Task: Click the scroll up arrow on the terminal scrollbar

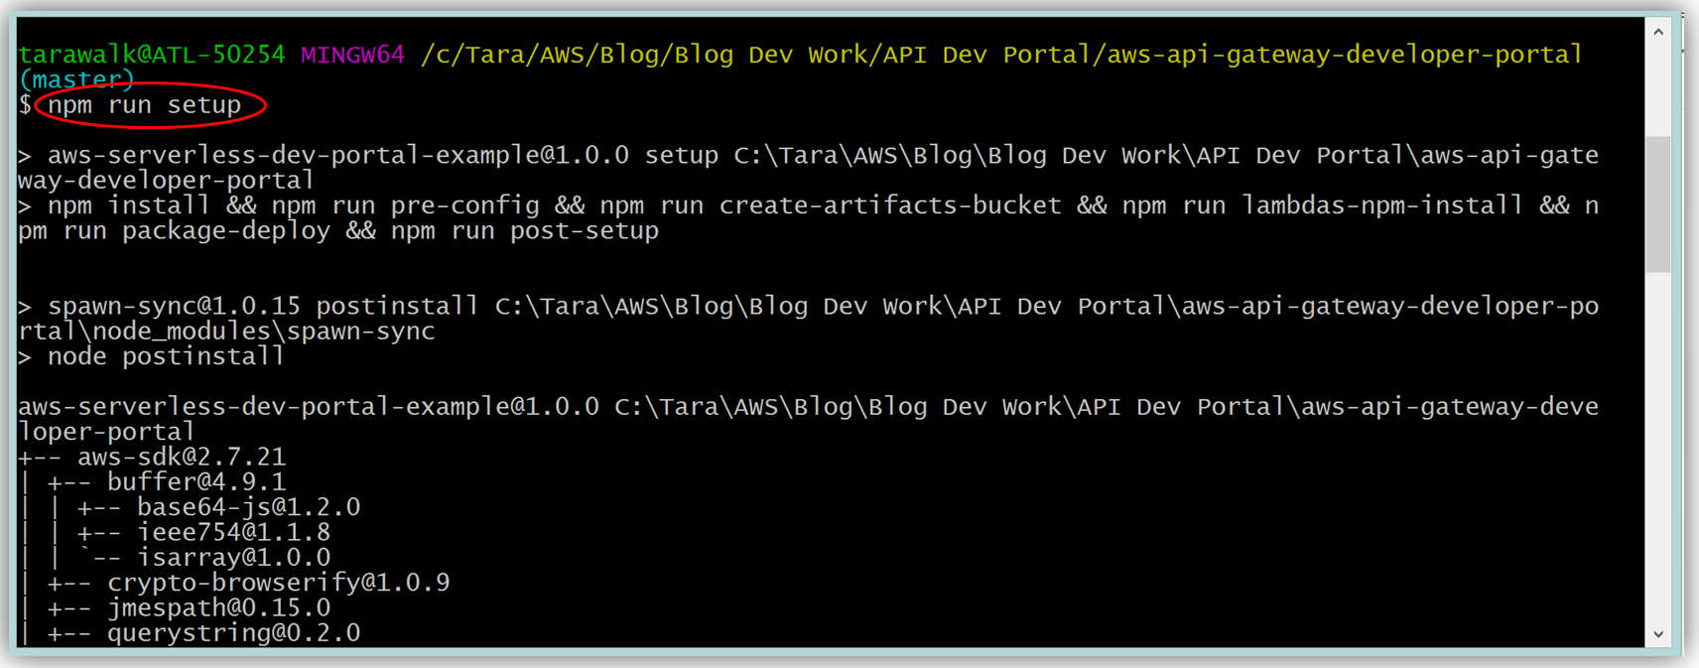Action: 1657,32
